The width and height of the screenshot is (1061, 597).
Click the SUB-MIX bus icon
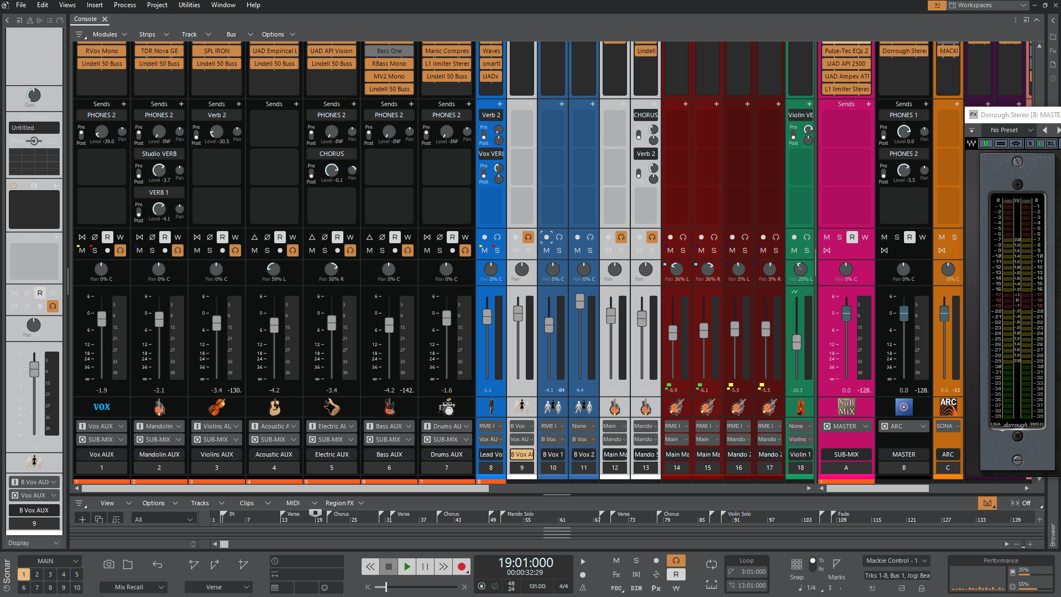tap(846, 407)
